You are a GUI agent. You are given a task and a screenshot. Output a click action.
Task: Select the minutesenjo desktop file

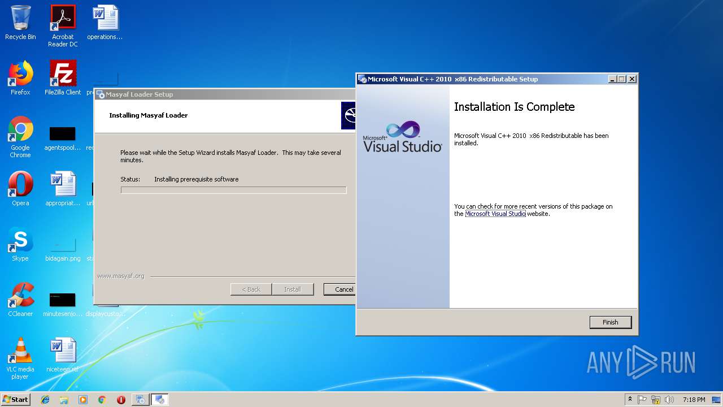(x=63, y=304)
